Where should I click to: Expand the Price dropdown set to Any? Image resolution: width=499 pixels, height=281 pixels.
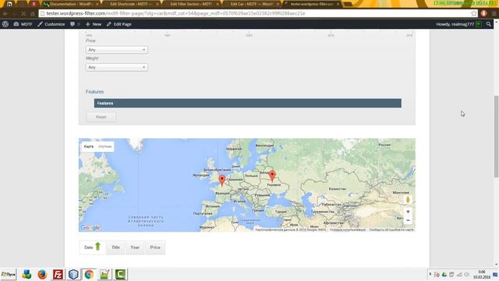[x=116, y=50]
